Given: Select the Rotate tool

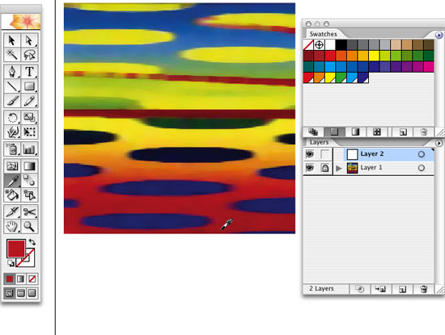Looking at the screenshot, I should [12, 118].
